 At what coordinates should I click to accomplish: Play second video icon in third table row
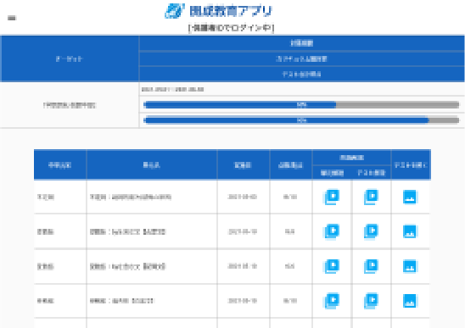tap(371, 266)
